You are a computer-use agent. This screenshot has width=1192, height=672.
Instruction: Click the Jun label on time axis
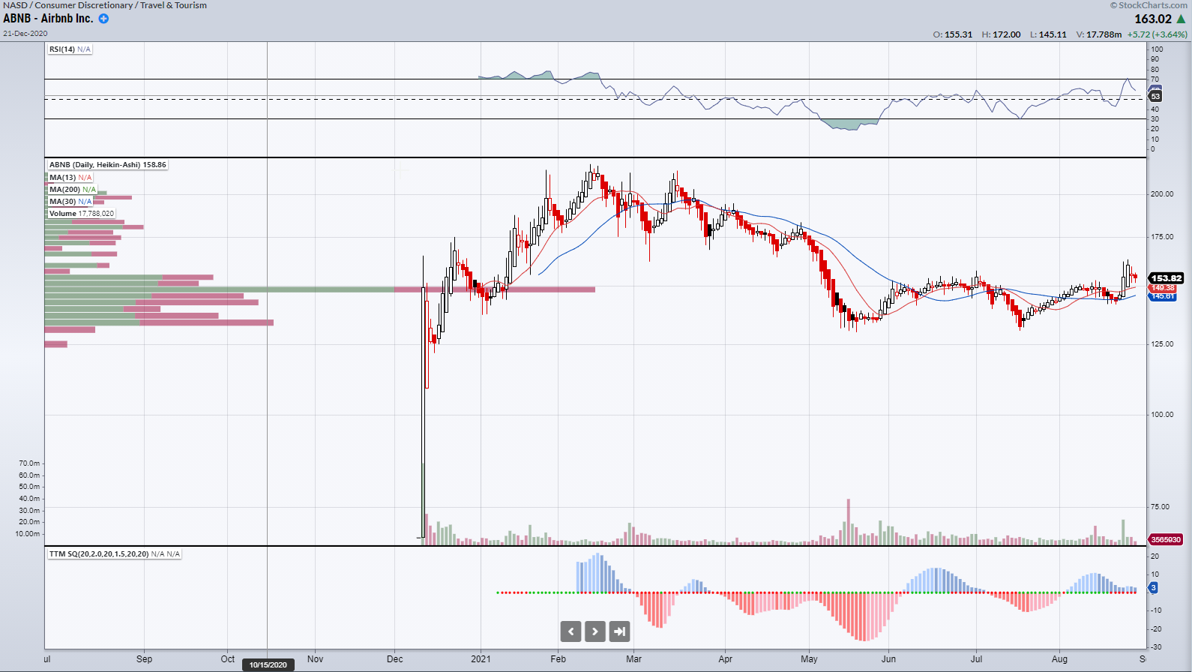point(888,659)
